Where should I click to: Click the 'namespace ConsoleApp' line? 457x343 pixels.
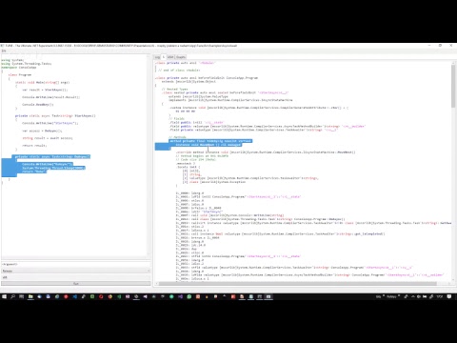(x=19, y=68)
